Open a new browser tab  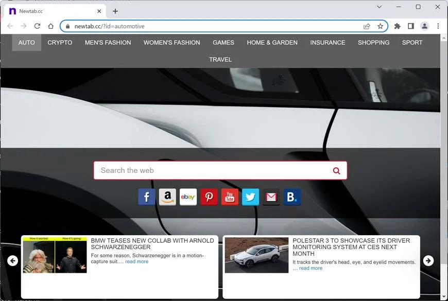(x=115, y=11)
